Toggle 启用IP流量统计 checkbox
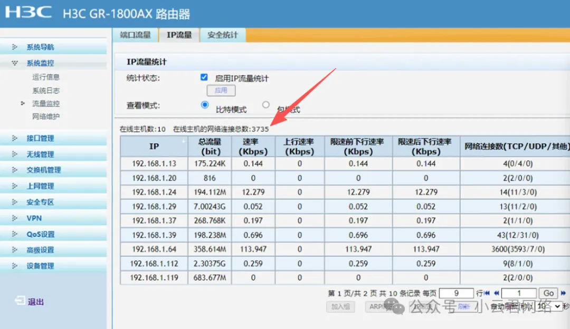Screen dimensions: 570x329 point(204,78)
